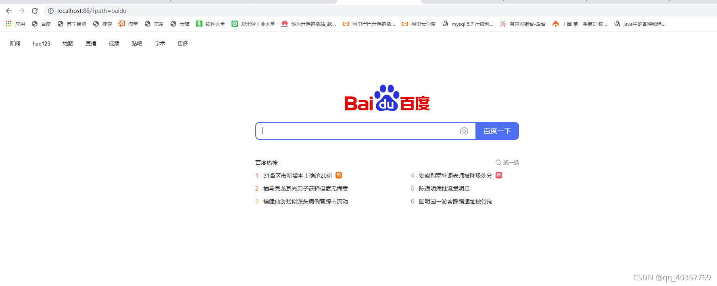The image size is (717, 286).
Task: Open the 贴吧 navigation link
Action: pyautogui.click(x=137, y=44)
